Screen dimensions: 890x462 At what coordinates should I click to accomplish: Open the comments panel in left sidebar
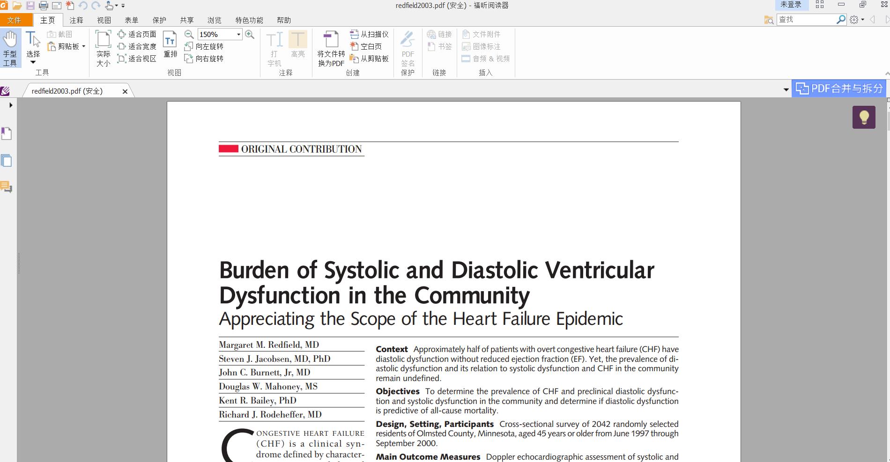(7, 187)
